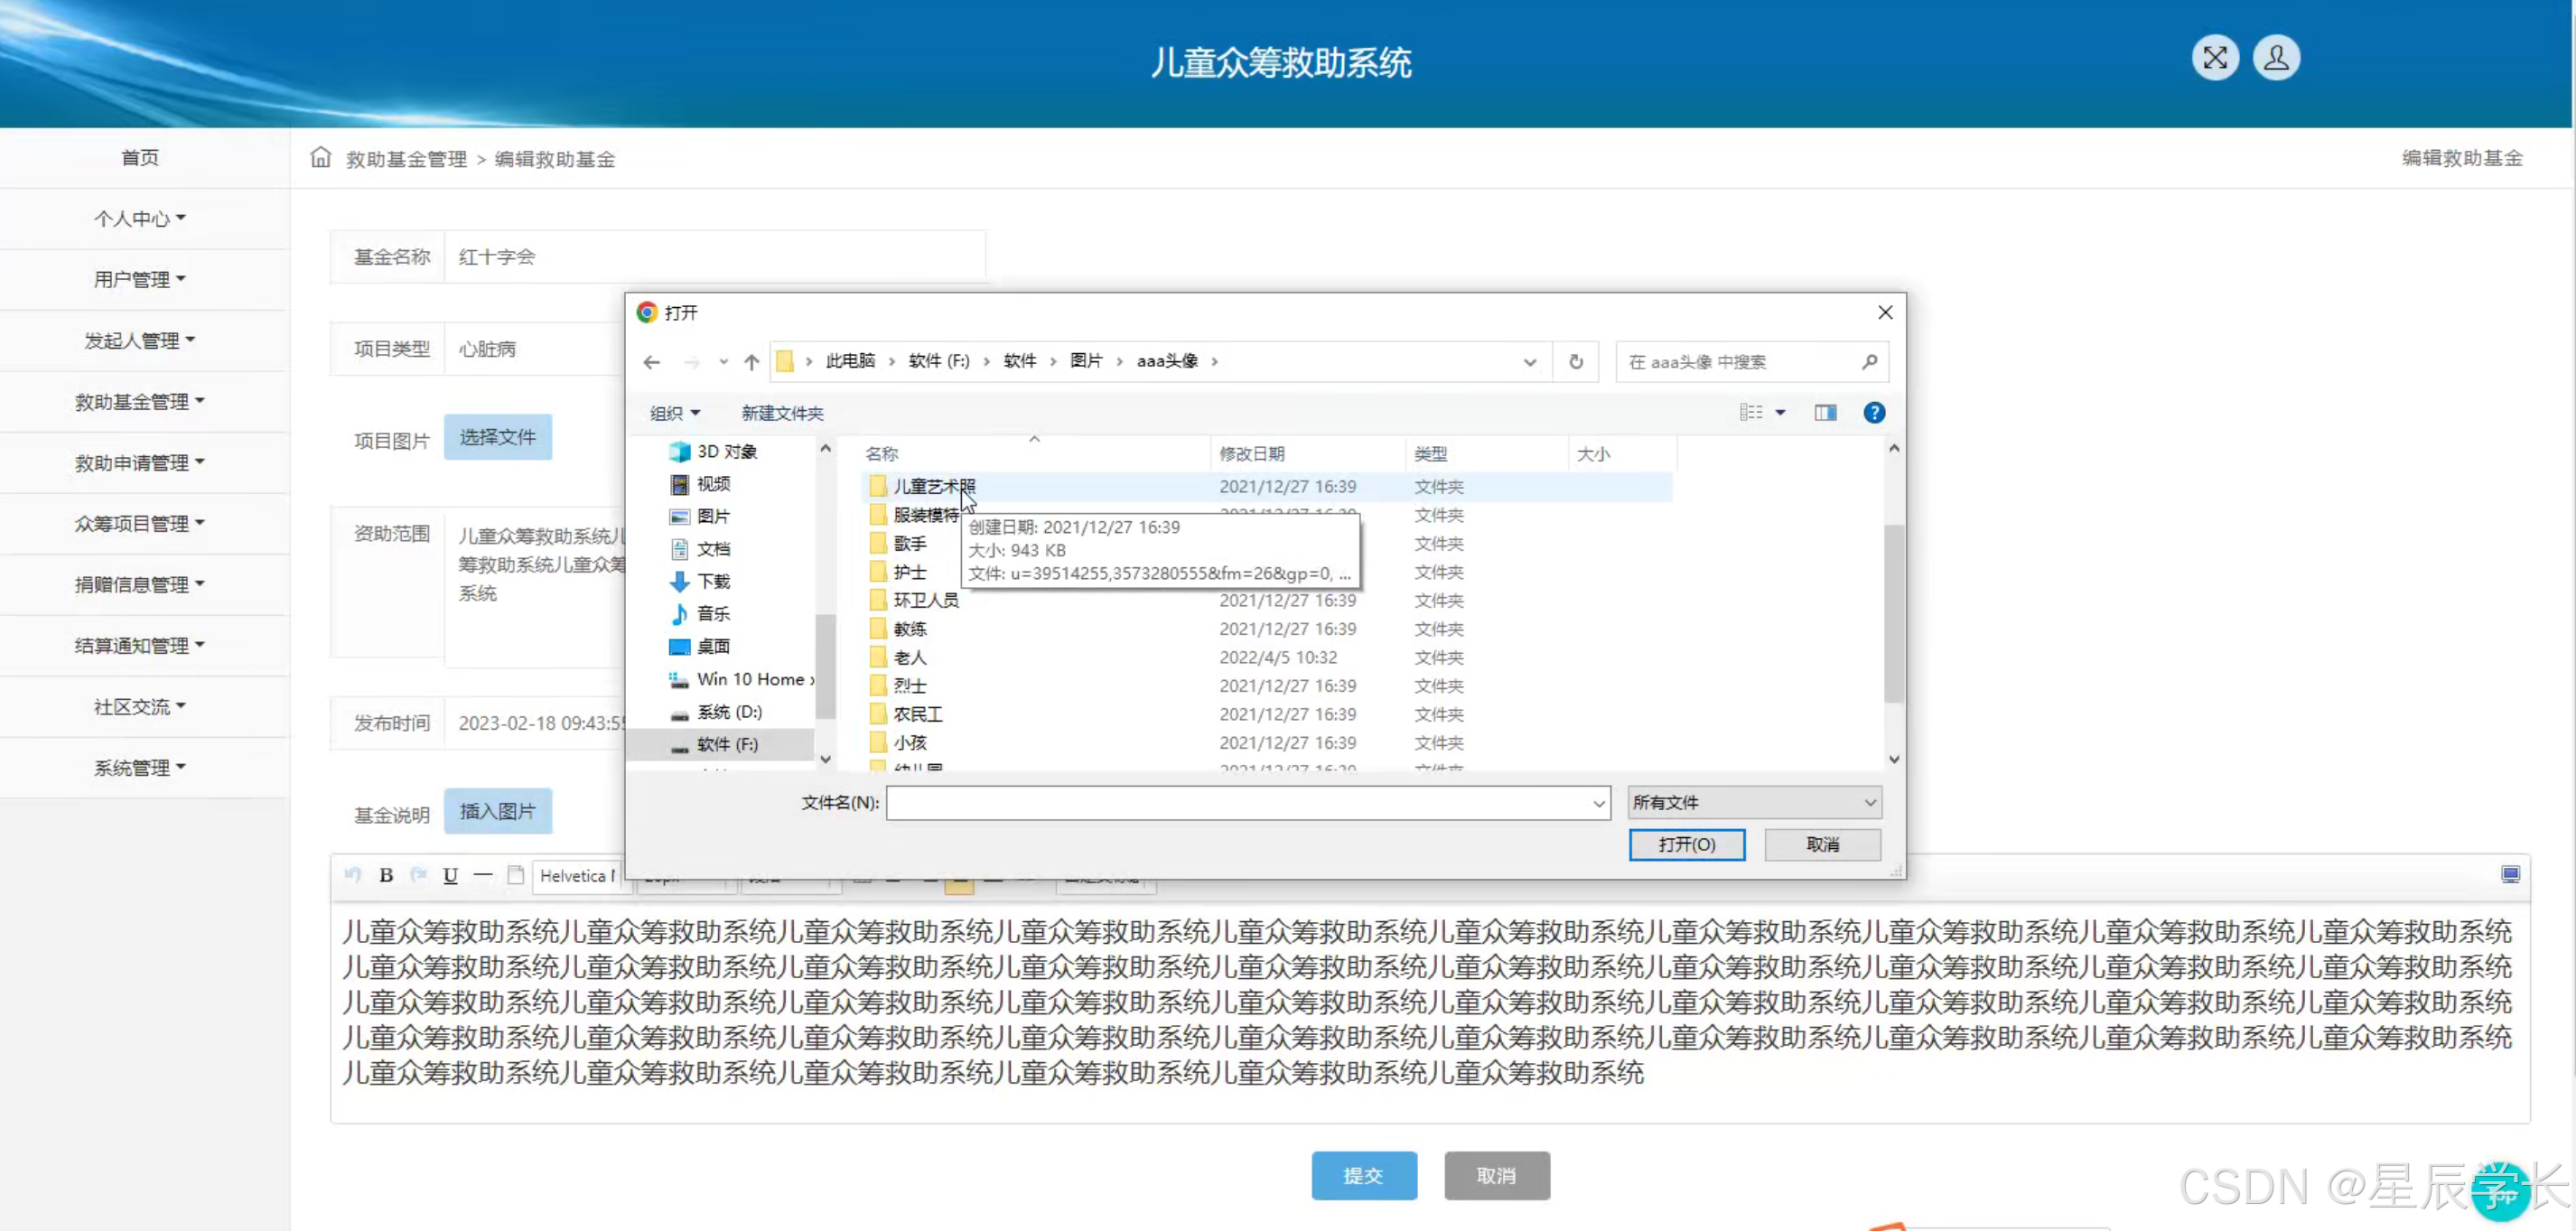
Task: Click the editor fullscreen icon at right
Action: [2511, 876]
